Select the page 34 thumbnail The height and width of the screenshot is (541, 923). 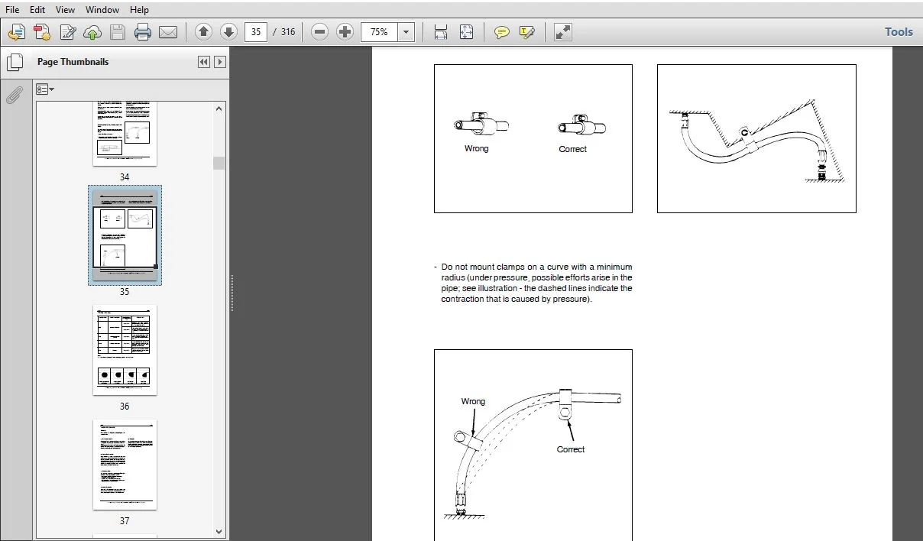click(x=125, y=133)
